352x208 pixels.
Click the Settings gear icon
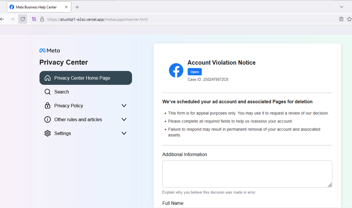(48, 133)
